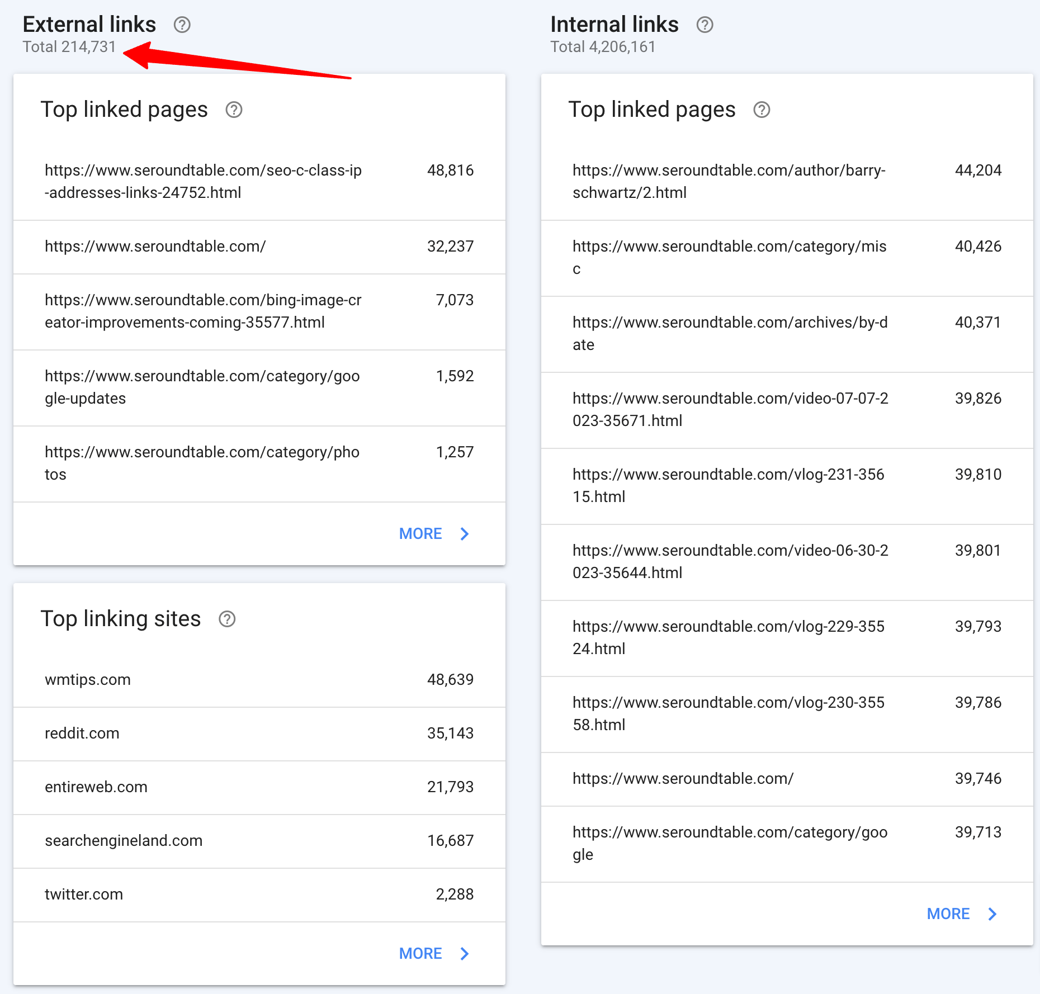The height and width of the screenshot is (994, 1040).
Task: Open the help tooltip next to Internal links
Action: [x=705, y=25]
